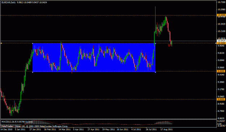Grab the rectangle's top-left corner handle
The height and width of the screenshot is (132, 226).
33,43
